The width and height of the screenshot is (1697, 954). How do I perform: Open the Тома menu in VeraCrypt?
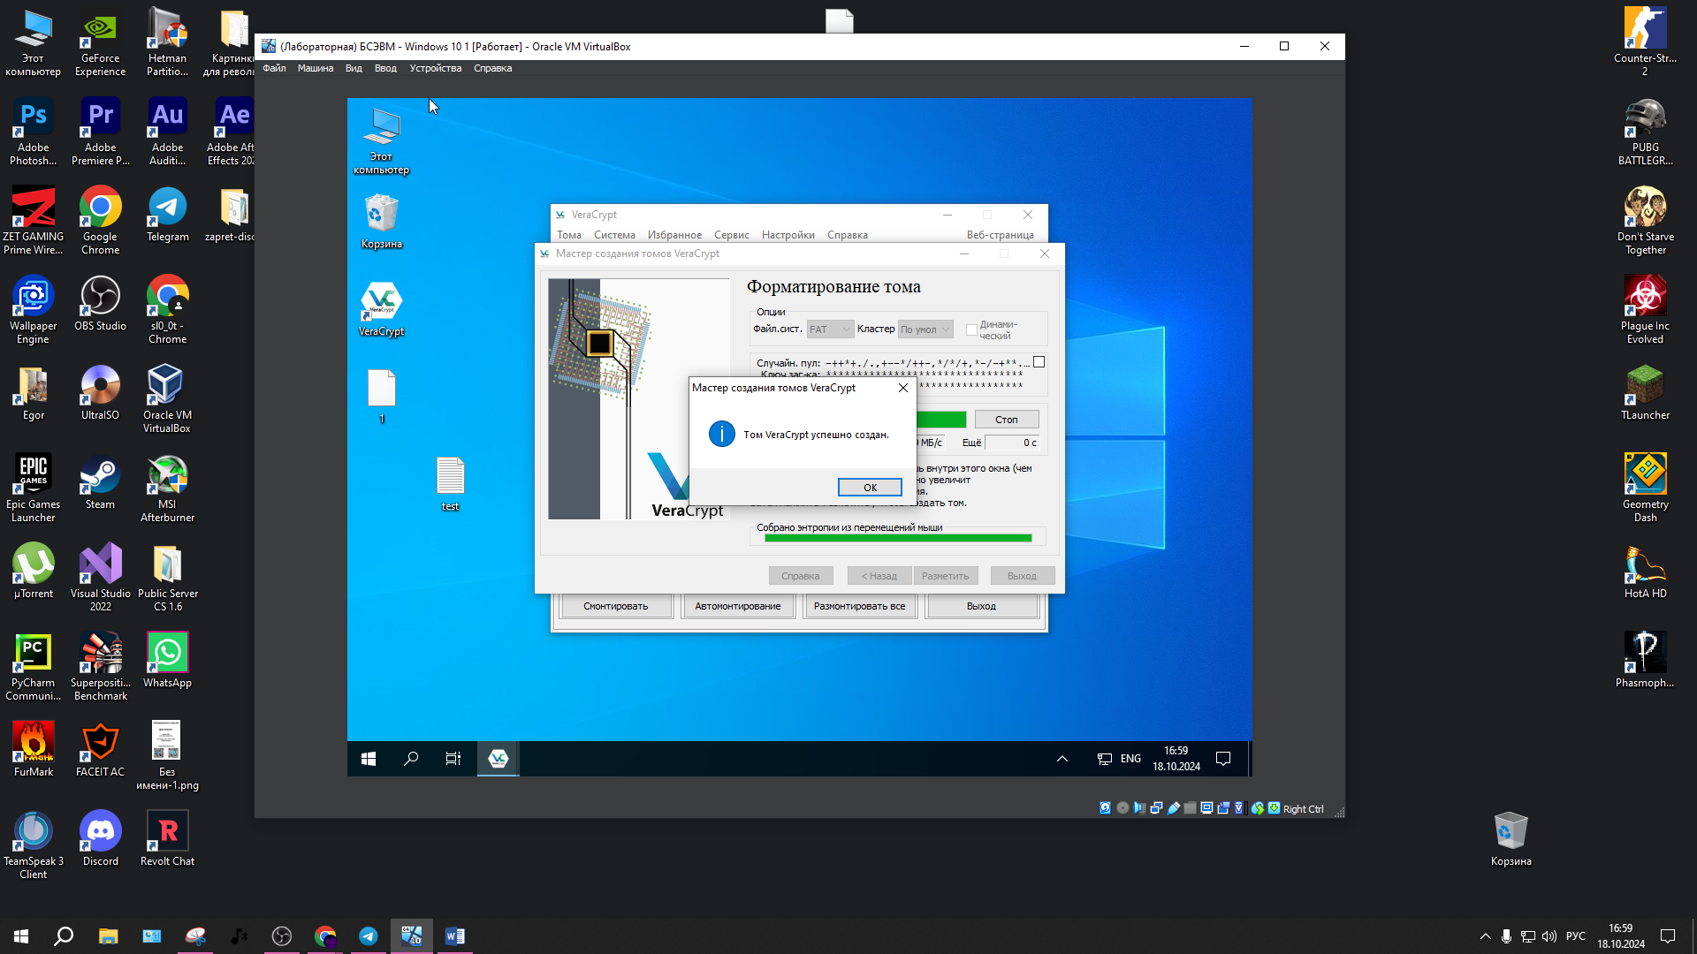click(x=568, y=235)
